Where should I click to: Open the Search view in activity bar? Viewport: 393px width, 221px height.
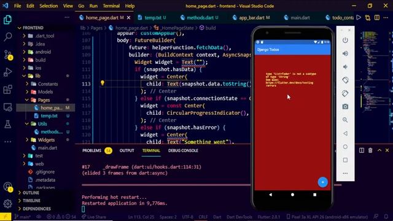(x=7, y=37)
